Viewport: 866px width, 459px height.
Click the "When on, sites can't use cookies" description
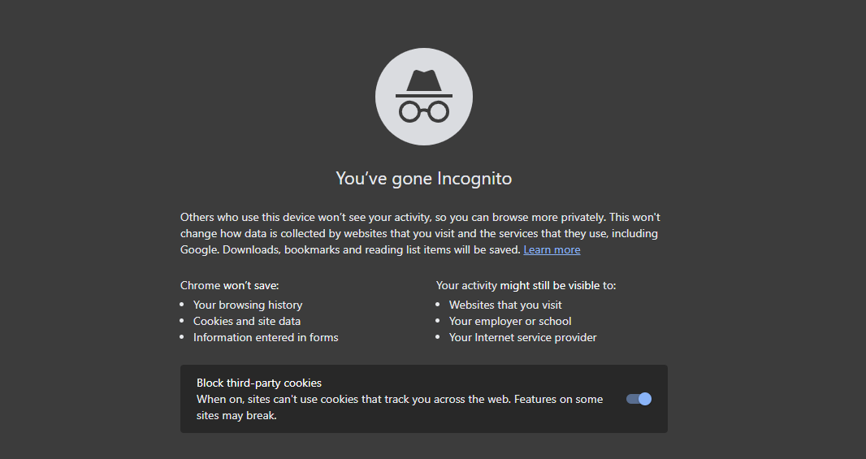pyautogui.click(x=400, y=407)
